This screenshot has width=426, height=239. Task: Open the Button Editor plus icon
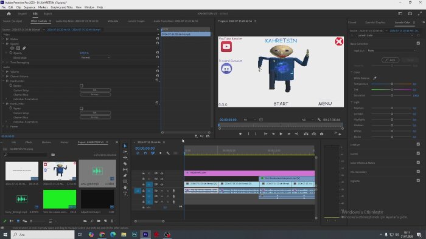340,134
